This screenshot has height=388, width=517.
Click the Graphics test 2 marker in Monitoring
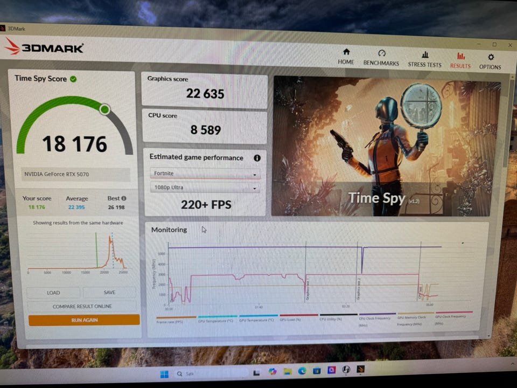[x=359, y=288]
